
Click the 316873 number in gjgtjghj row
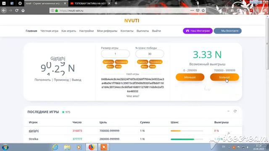point(77,130)
